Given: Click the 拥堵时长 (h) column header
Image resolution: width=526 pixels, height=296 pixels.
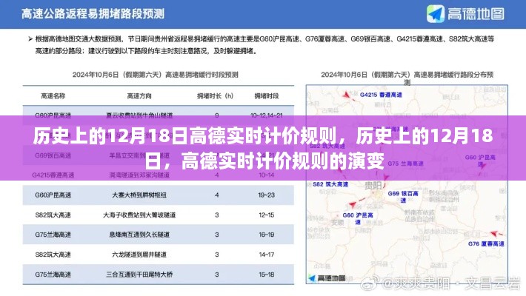Looking at the screenshot, I should coord(215,96).
